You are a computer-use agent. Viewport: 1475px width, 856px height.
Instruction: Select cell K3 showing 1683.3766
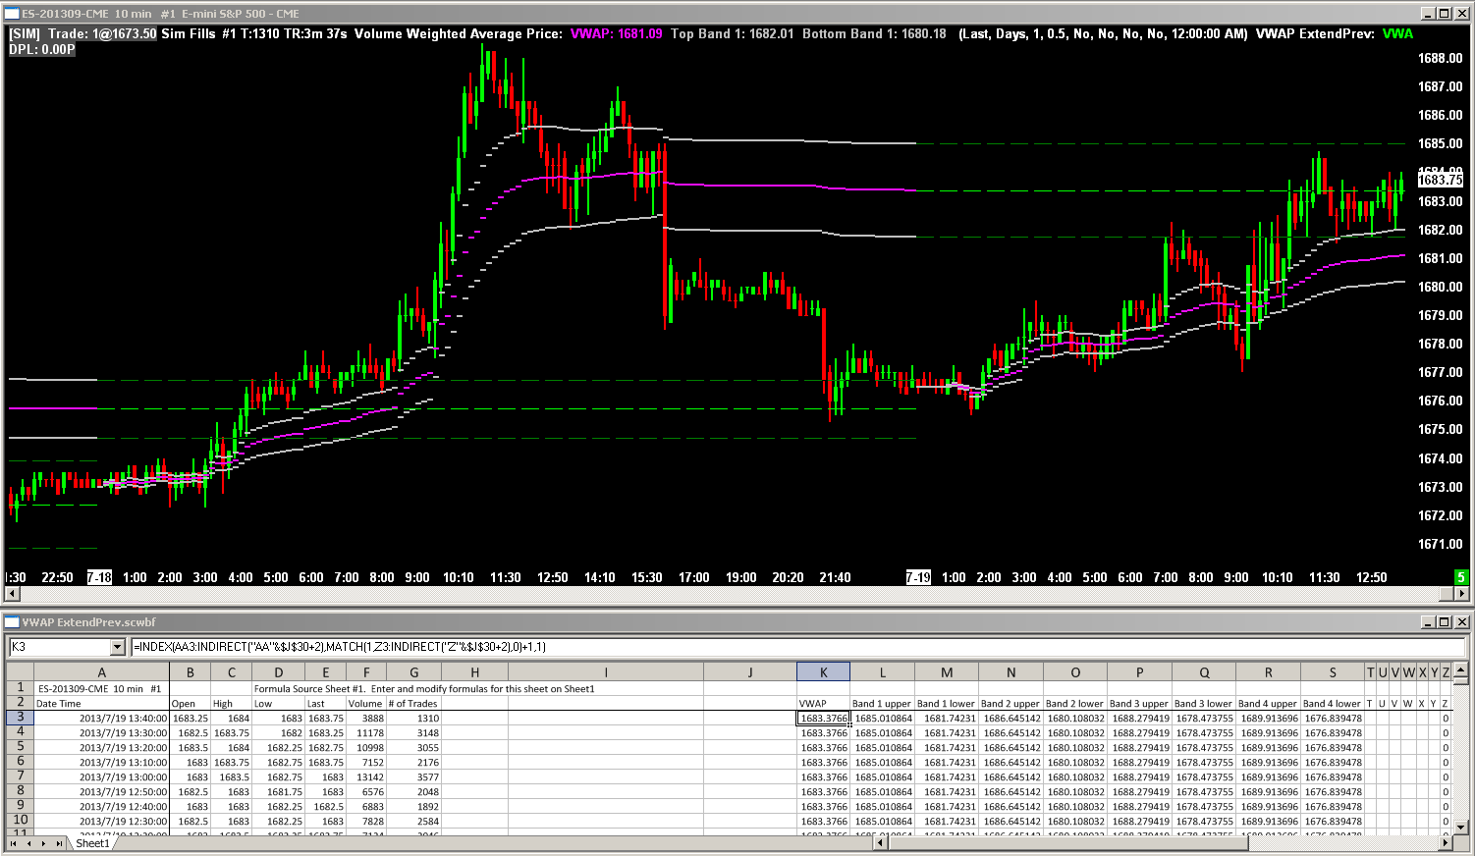[x=823, y=719]
